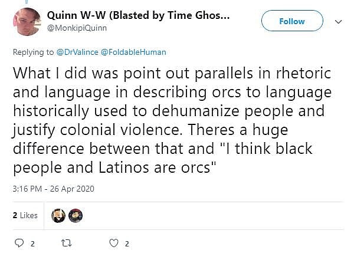Follow Quinn W-W's account
Image resolution: width=364 pixels, height=260 pixels.
pos(292,21)
